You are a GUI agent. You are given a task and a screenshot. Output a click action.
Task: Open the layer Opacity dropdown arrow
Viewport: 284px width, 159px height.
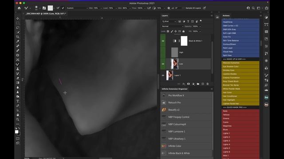coord(200,26)
